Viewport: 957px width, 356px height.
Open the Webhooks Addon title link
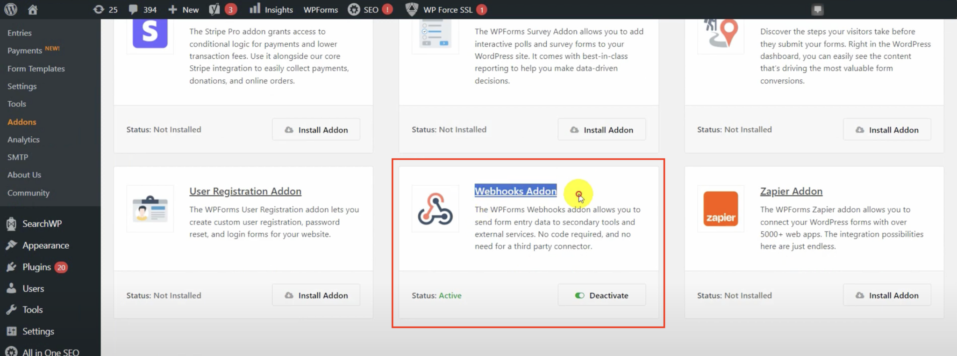point(515,191)
